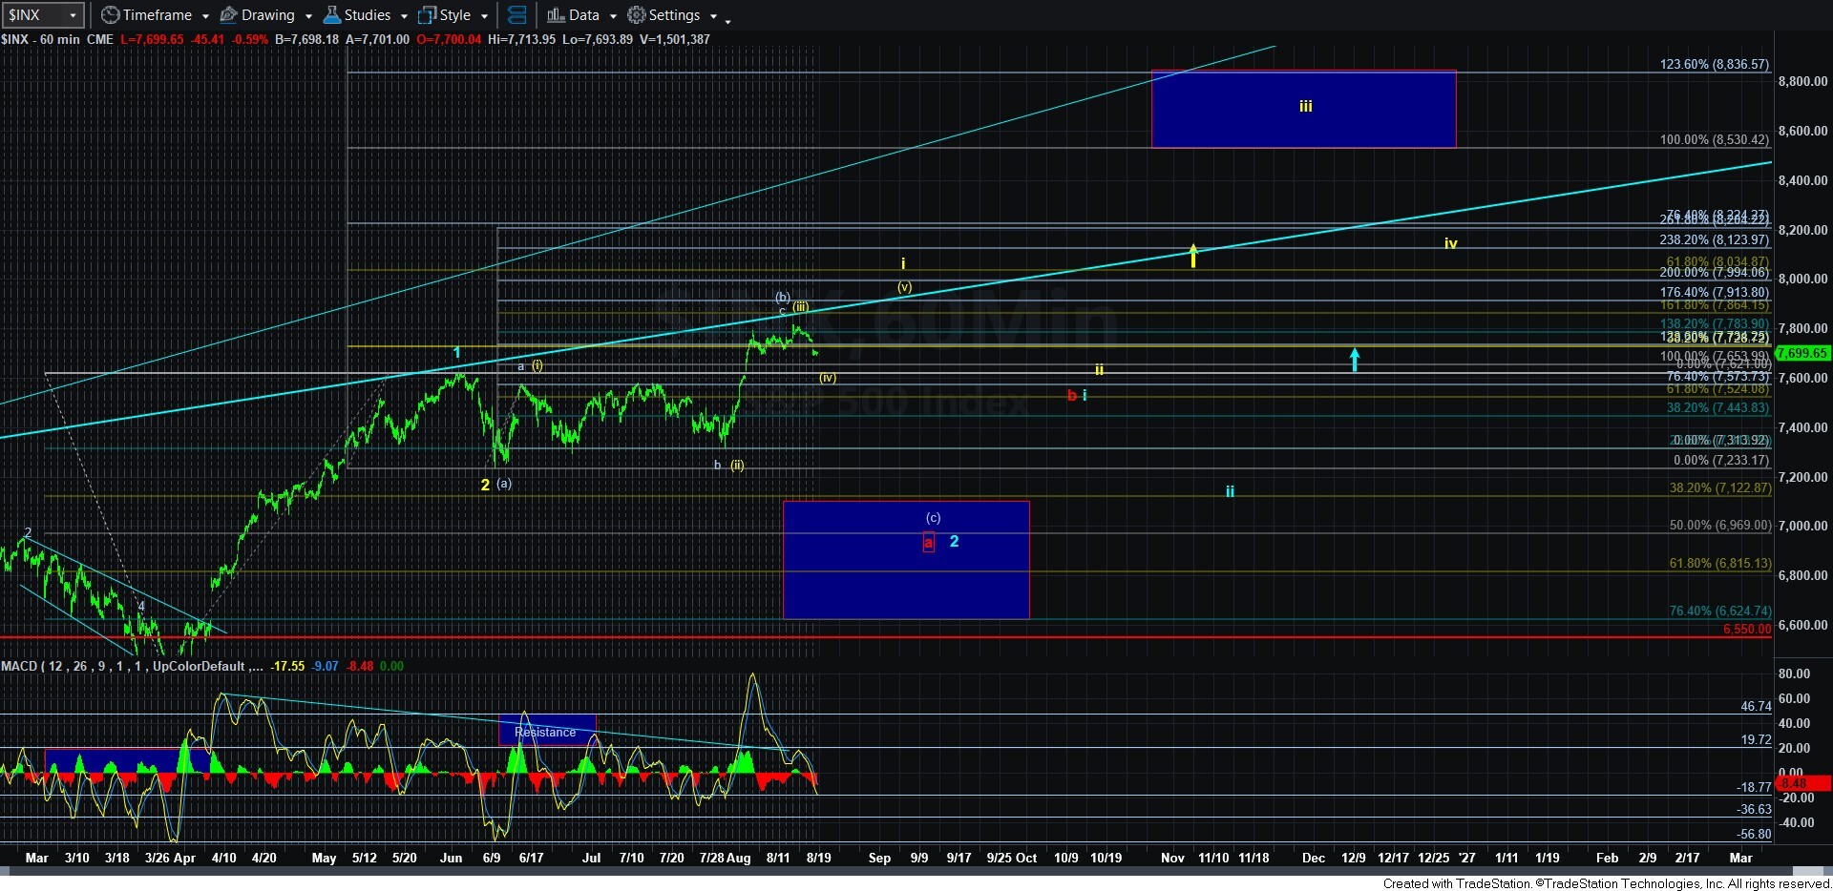Click the '$INX - 60 min CME' chart title
1833x891 pixels.
(57, 39)
